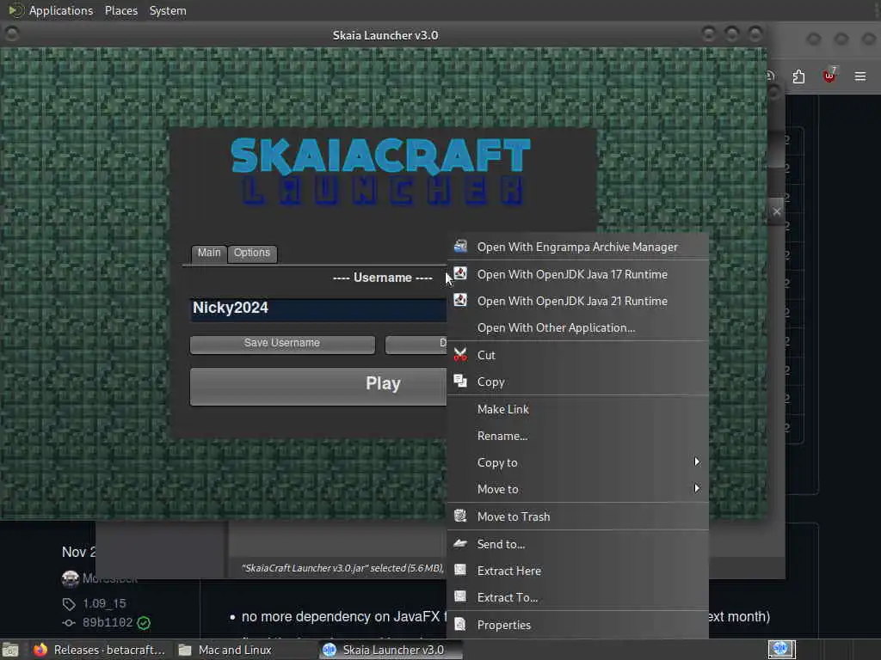This screenshot has height=660, width=881.
Task: Click the browser extensions puzzle icon
Action: [x=798, y=76]
